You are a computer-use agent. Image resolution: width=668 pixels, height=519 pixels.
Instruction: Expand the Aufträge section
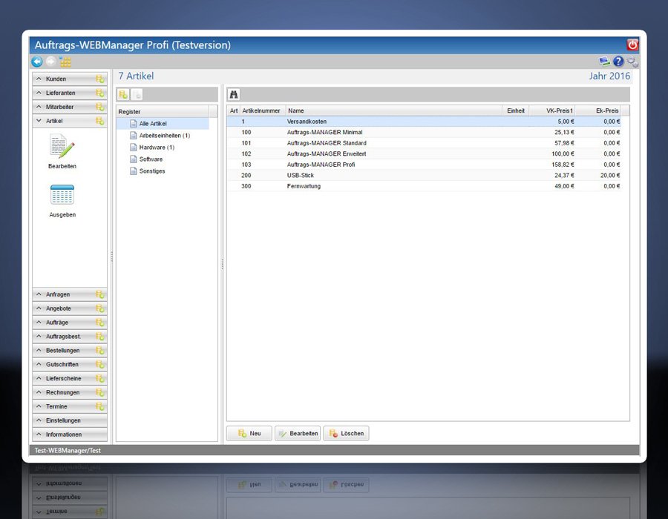click(70, 323)
